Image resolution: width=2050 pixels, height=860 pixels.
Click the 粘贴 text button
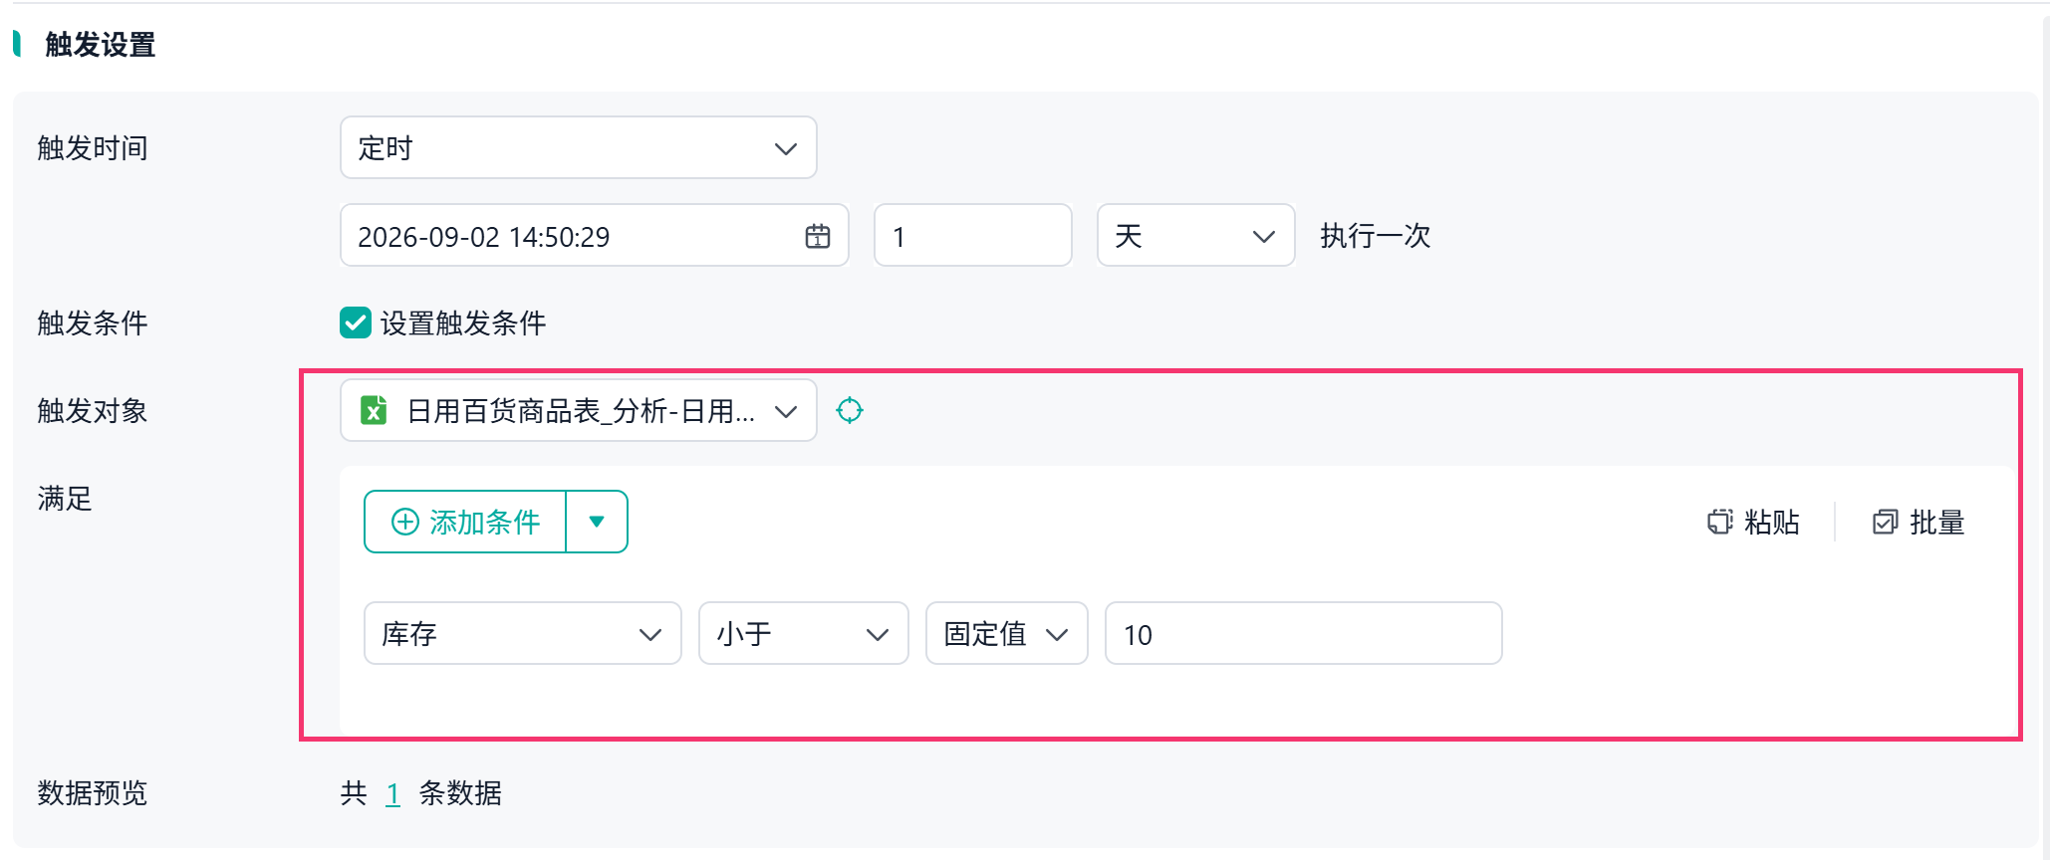click(1772, 522)
